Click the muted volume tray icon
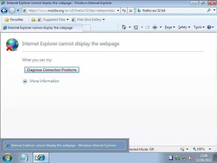217x163 pixels. [x=190, y=158]
